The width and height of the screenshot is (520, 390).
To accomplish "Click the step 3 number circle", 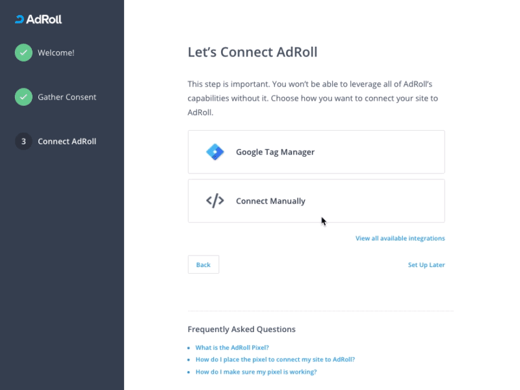I will [23, 141].
